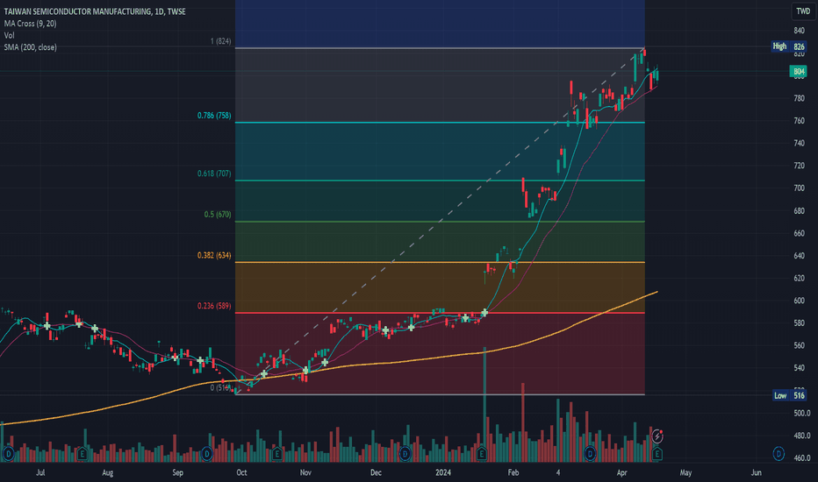This screenshot has width=818, height=482.
Task: Open the dividend D marker nearest Jul
Action: click(x=8, y=454)
